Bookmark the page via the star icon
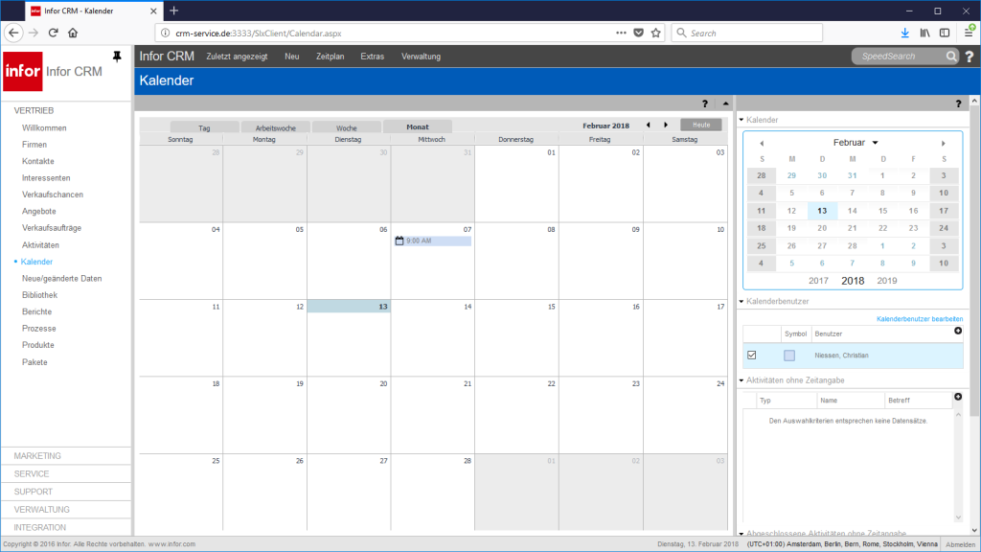Image resolution: width=981 pixels, height=552 pixels. pyautogui.click(x=655, y=32)
